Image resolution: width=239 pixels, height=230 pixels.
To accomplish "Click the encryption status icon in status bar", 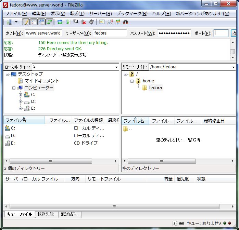I will (x=175, y=223).
